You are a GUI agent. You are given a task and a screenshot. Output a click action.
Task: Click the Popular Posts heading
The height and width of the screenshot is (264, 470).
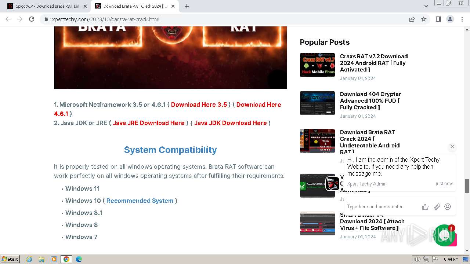pos(325,42)
